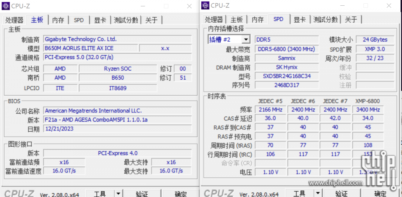402x197 pixels.
Task: Click the ITE LPCIO vendor field
Action: click(x=60, y=88)
